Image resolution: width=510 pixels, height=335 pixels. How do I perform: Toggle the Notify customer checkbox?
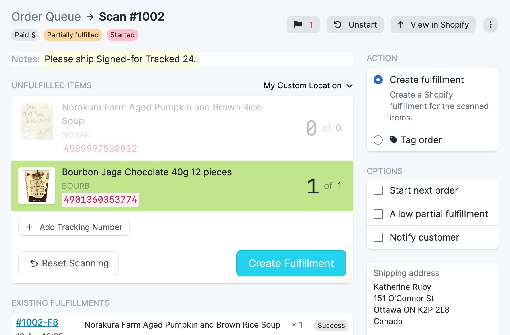(378, 237)
